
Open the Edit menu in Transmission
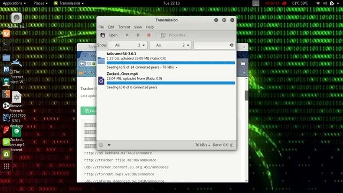111,27
